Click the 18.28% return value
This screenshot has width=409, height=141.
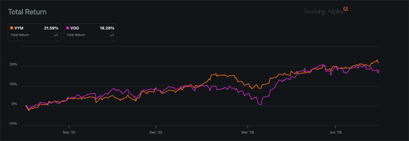[x=107, y=28]
